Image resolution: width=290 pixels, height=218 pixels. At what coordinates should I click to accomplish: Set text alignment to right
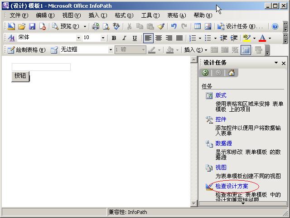coord(169,38)
